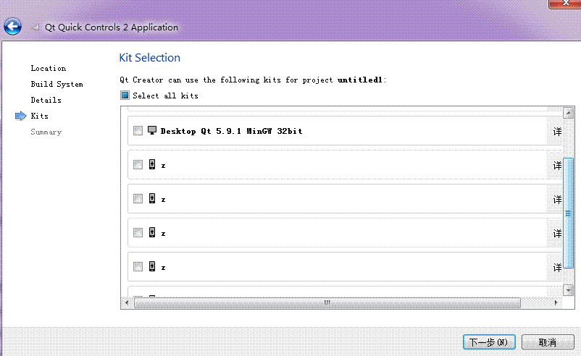Expand details button of the second z kit
This screenshot has height=356, width=581.
(x=555, y=200)
